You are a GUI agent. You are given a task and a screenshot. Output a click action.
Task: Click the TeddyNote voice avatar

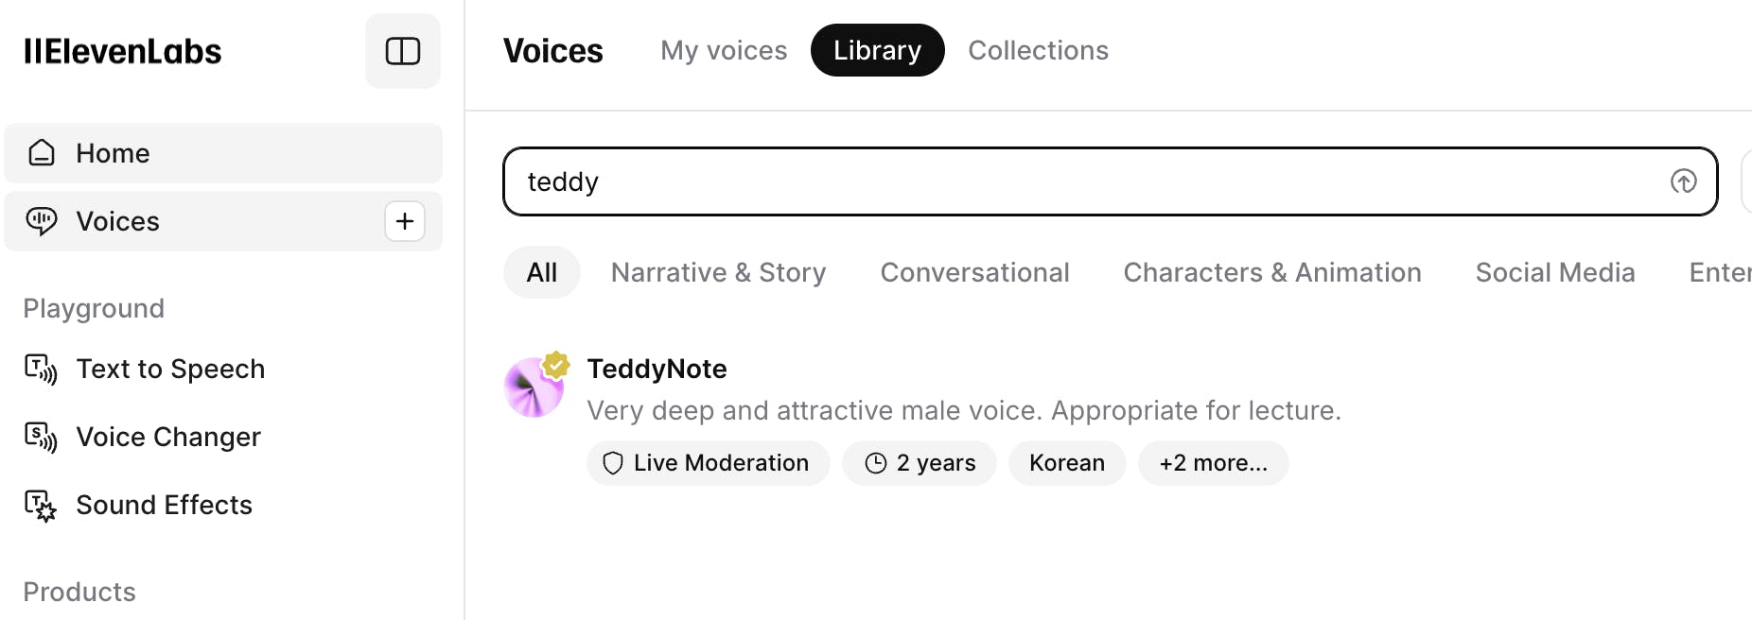(533, 389)
